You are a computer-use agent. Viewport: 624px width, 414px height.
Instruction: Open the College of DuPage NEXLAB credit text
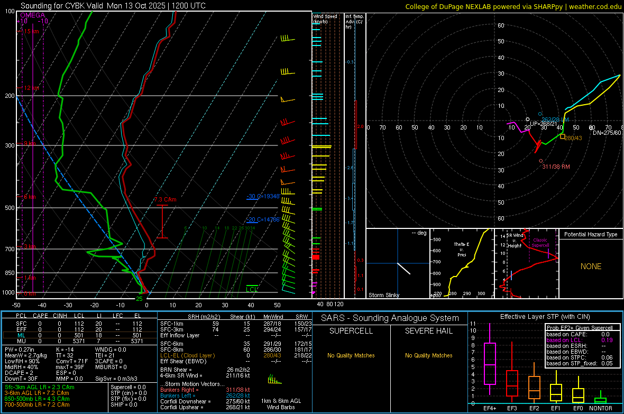click(x=513, y=6)
